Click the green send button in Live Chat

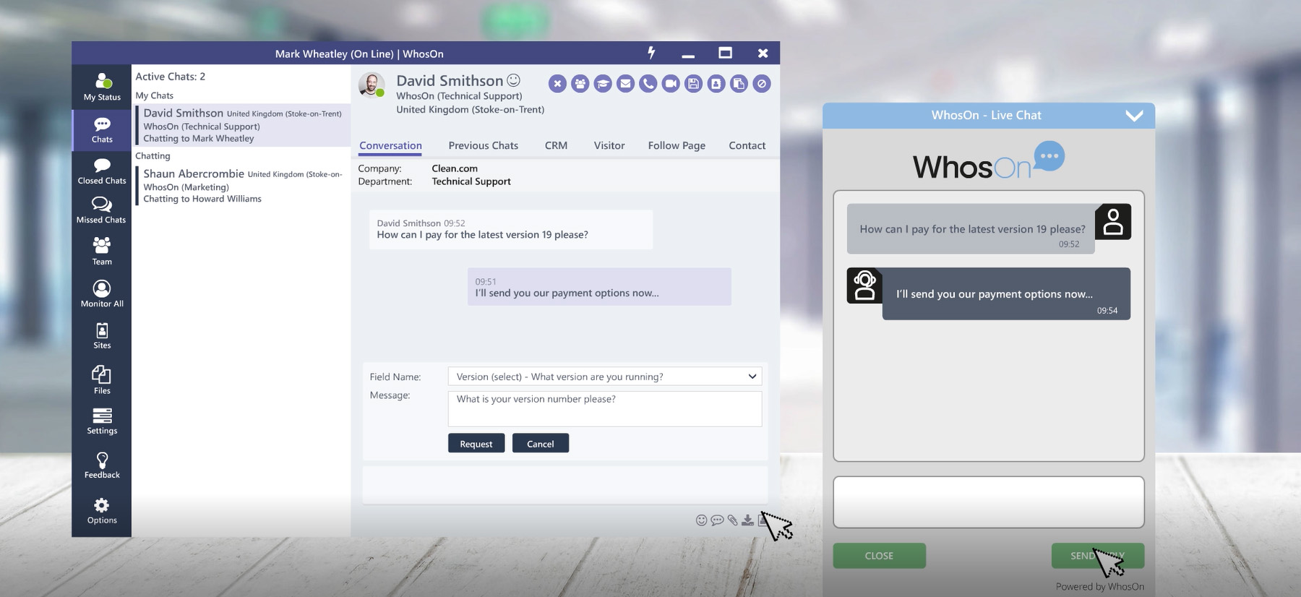point(1097,556)
